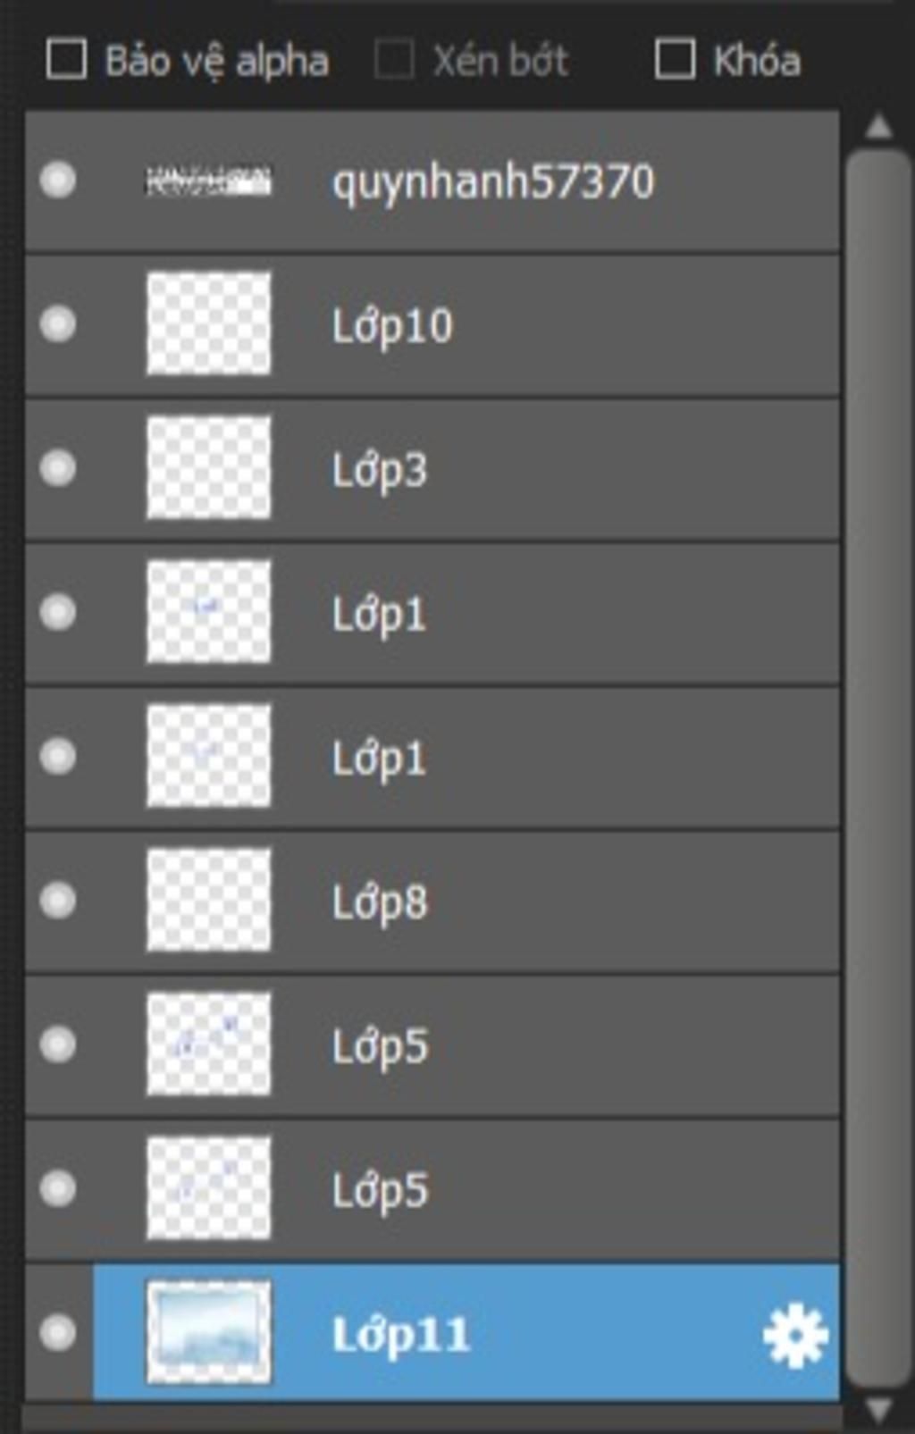
Task: Toggle visibility of Lớp10 layer
Action: tap(58, 323)
